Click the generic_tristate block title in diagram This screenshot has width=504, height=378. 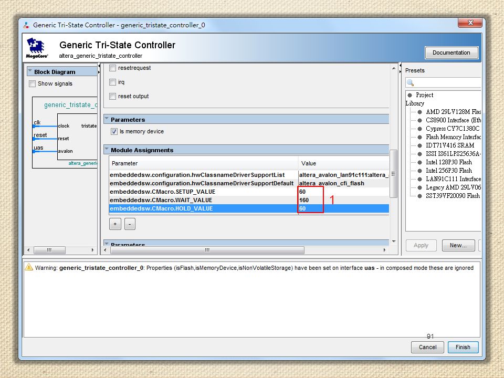pyautogui.click(x=70, y=105)
